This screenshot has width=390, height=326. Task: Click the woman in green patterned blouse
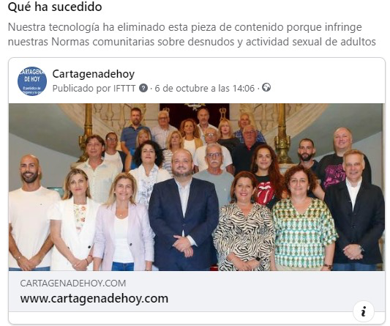click(x=304, y=222)
